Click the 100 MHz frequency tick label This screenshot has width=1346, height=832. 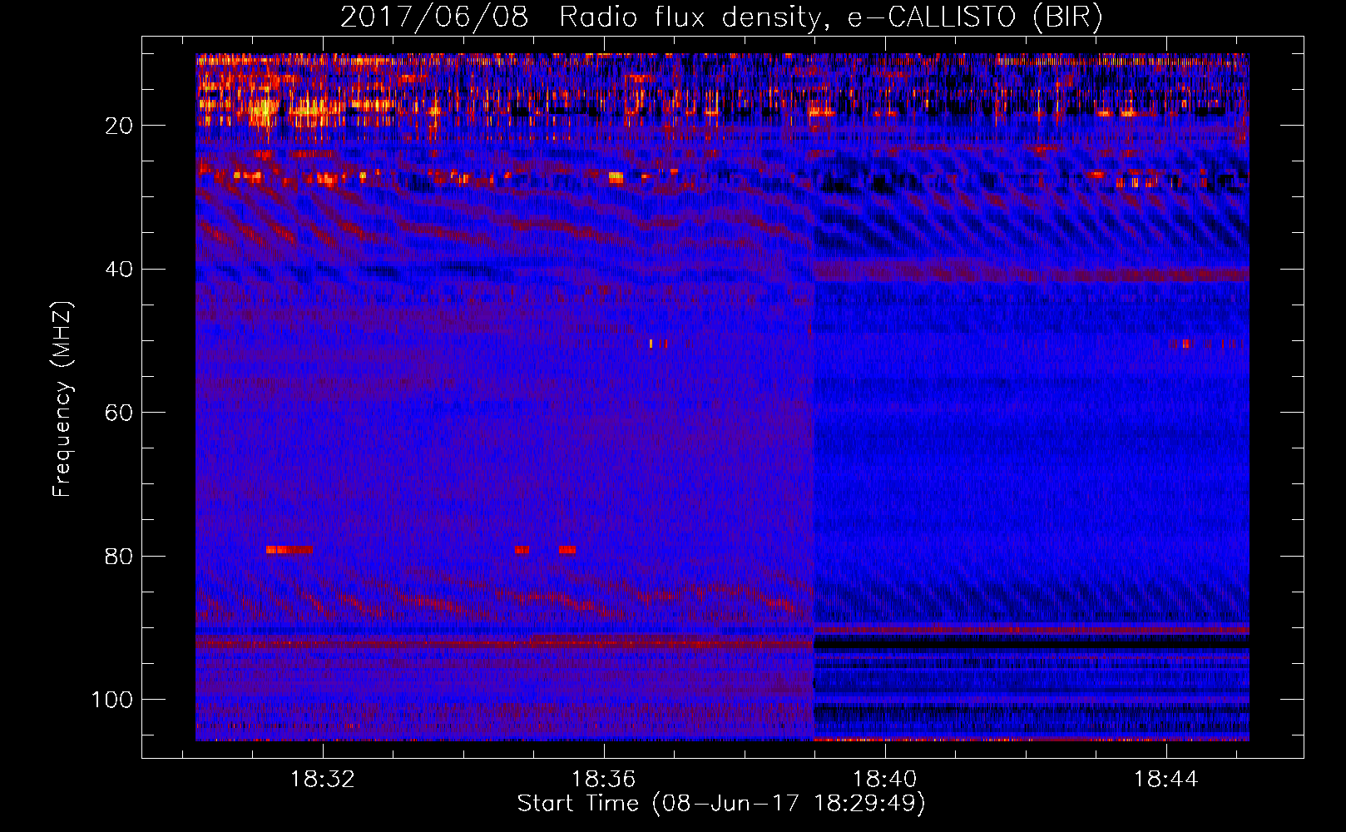113,700
